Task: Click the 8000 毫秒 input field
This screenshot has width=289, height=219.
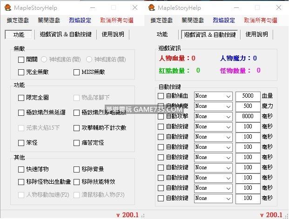Action: tap(248, 117)
